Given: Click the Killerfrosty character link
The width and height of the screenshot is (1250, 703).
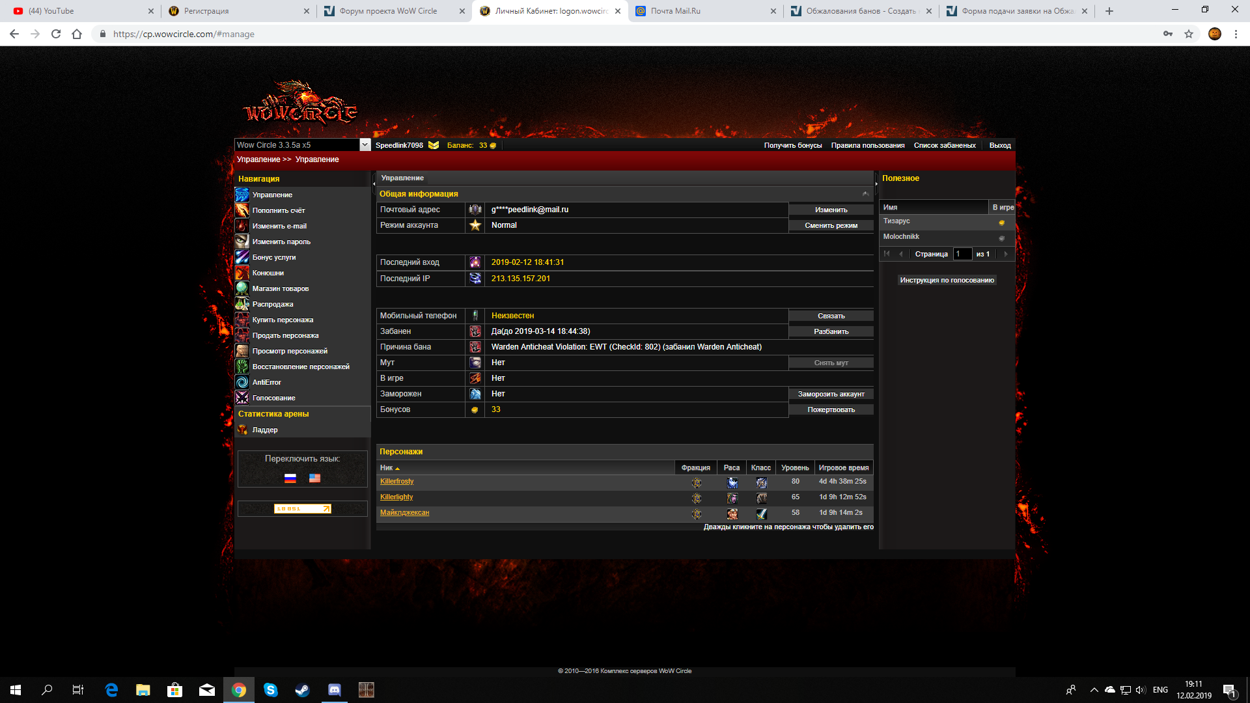Looking at the screenshot, I should [x=396, y=482].
